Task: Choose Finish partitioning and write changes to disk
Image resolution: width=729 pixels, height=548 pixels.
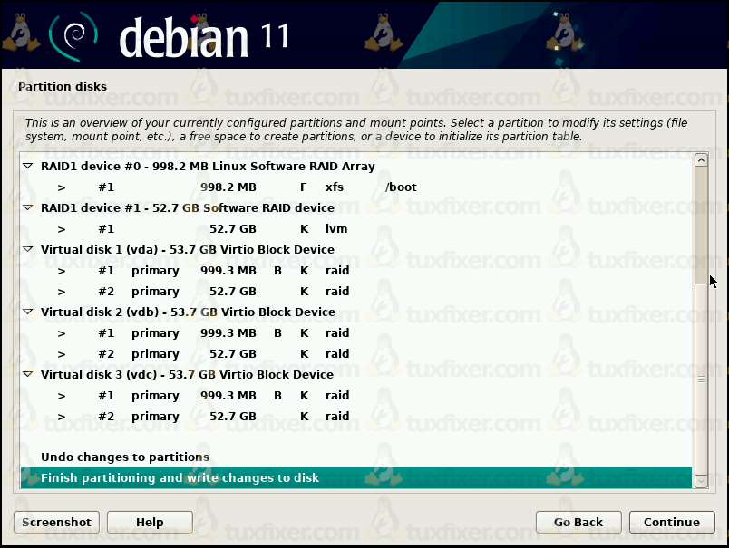Action: [x=180, y=478]
